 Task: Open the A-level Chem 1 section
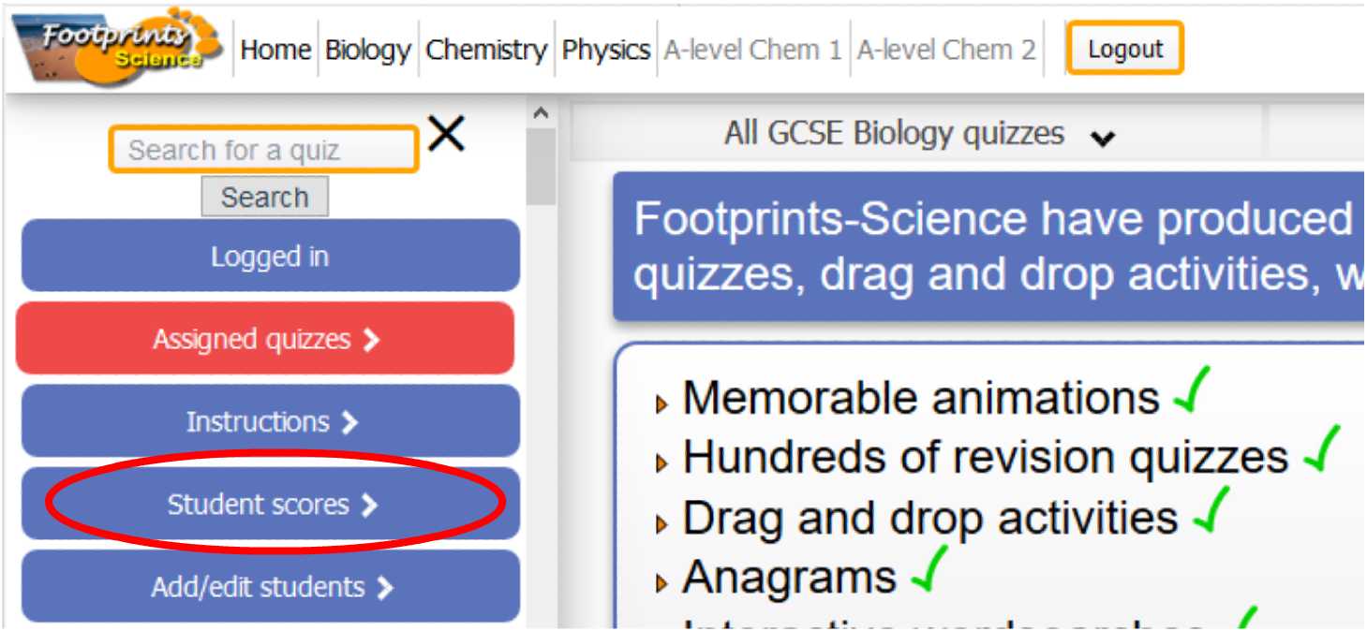(x=752, y=50)
